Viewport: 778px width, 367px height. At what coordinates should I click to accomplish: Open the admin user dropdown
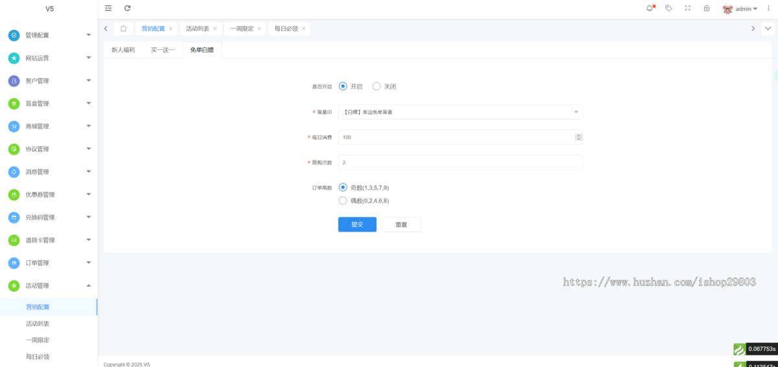coord(746,9)
